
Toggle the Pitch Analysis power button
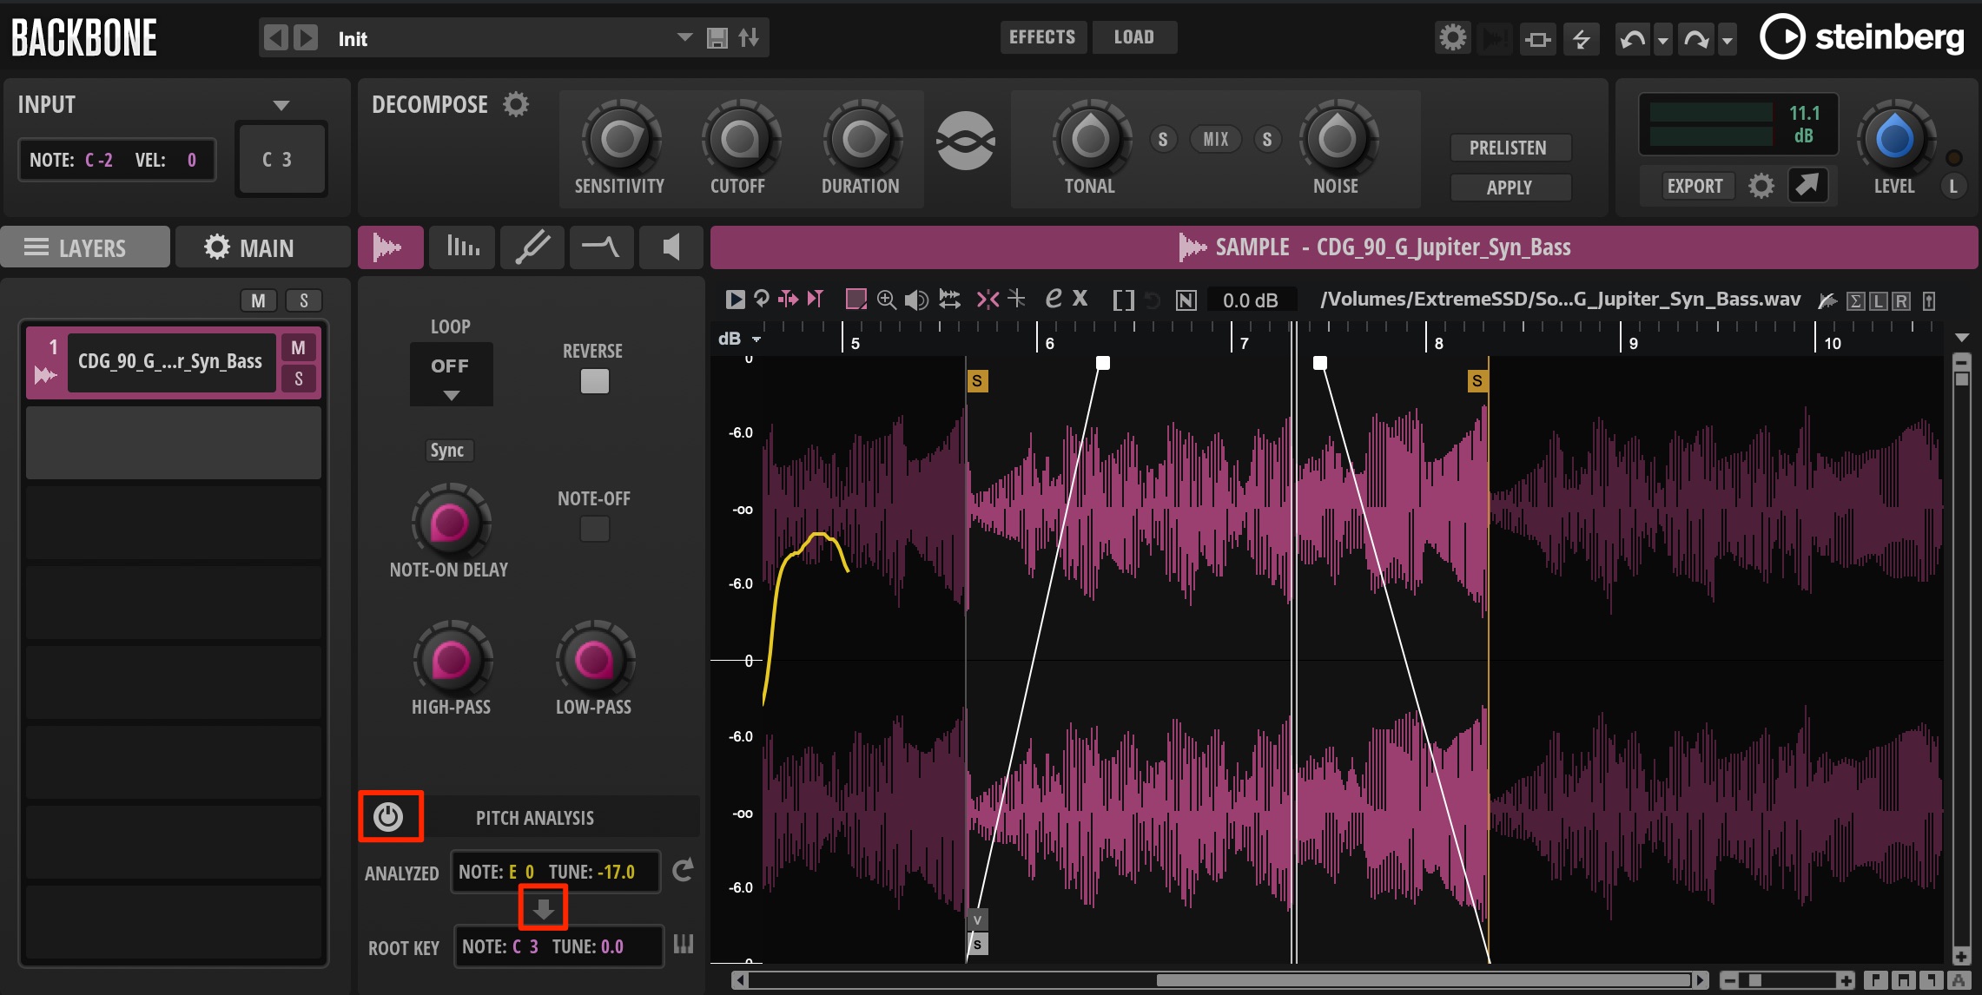tap(388, 816)
